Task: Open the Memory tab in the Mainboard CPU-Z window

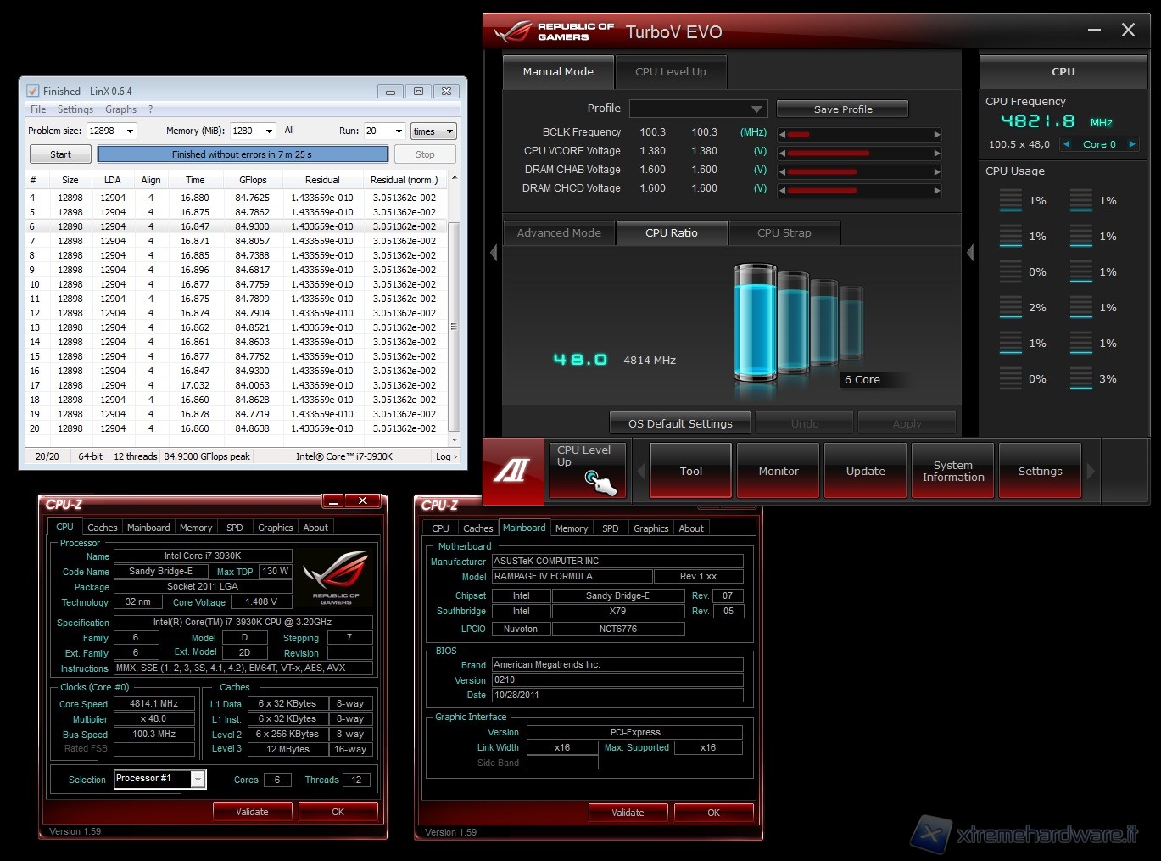Action: tap(571, 528)
